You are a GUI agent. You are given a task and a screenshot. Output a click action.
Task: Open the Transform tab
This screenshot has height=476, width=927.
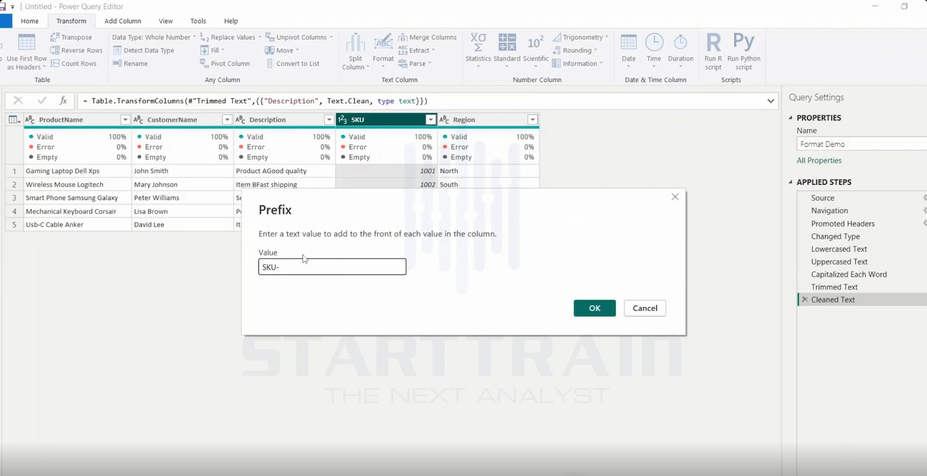pos(71,21)
